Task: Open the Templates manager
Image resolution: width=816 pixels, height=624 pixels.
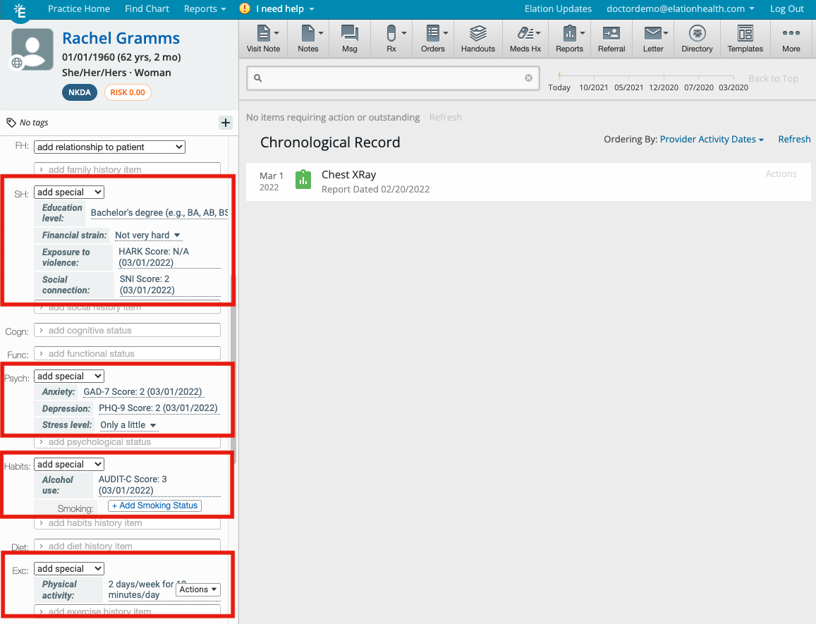Action: (x=745, y=38)
